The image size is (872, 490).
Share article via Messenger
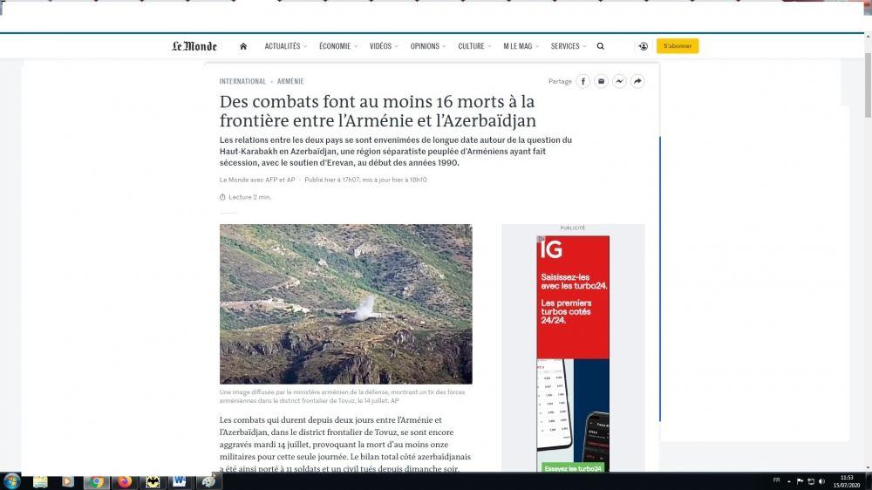coord(619,81)
